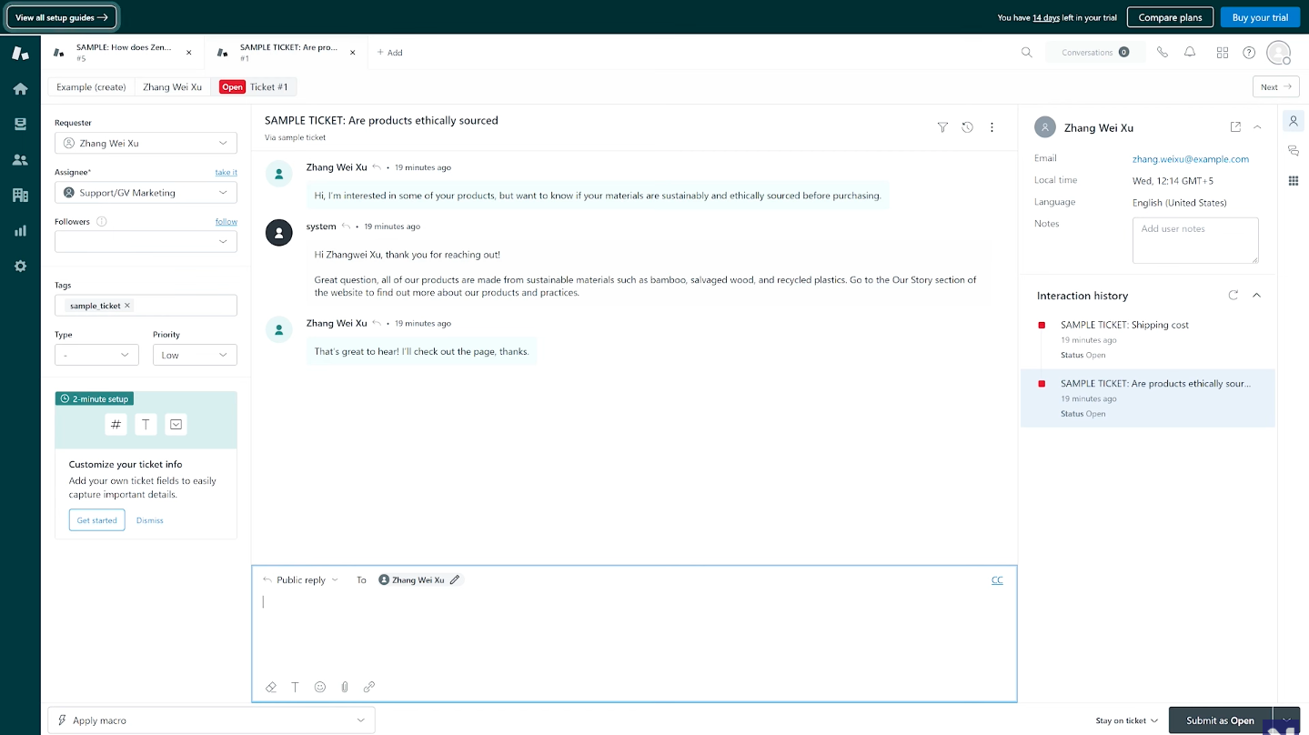Toggle text formatting T icon

point(295,688)
